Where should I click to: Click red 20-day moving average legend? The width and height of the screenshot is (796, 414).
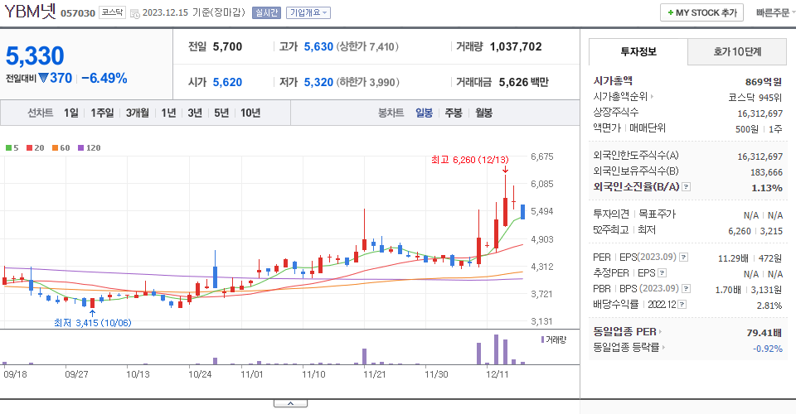[x=36, y=148]
